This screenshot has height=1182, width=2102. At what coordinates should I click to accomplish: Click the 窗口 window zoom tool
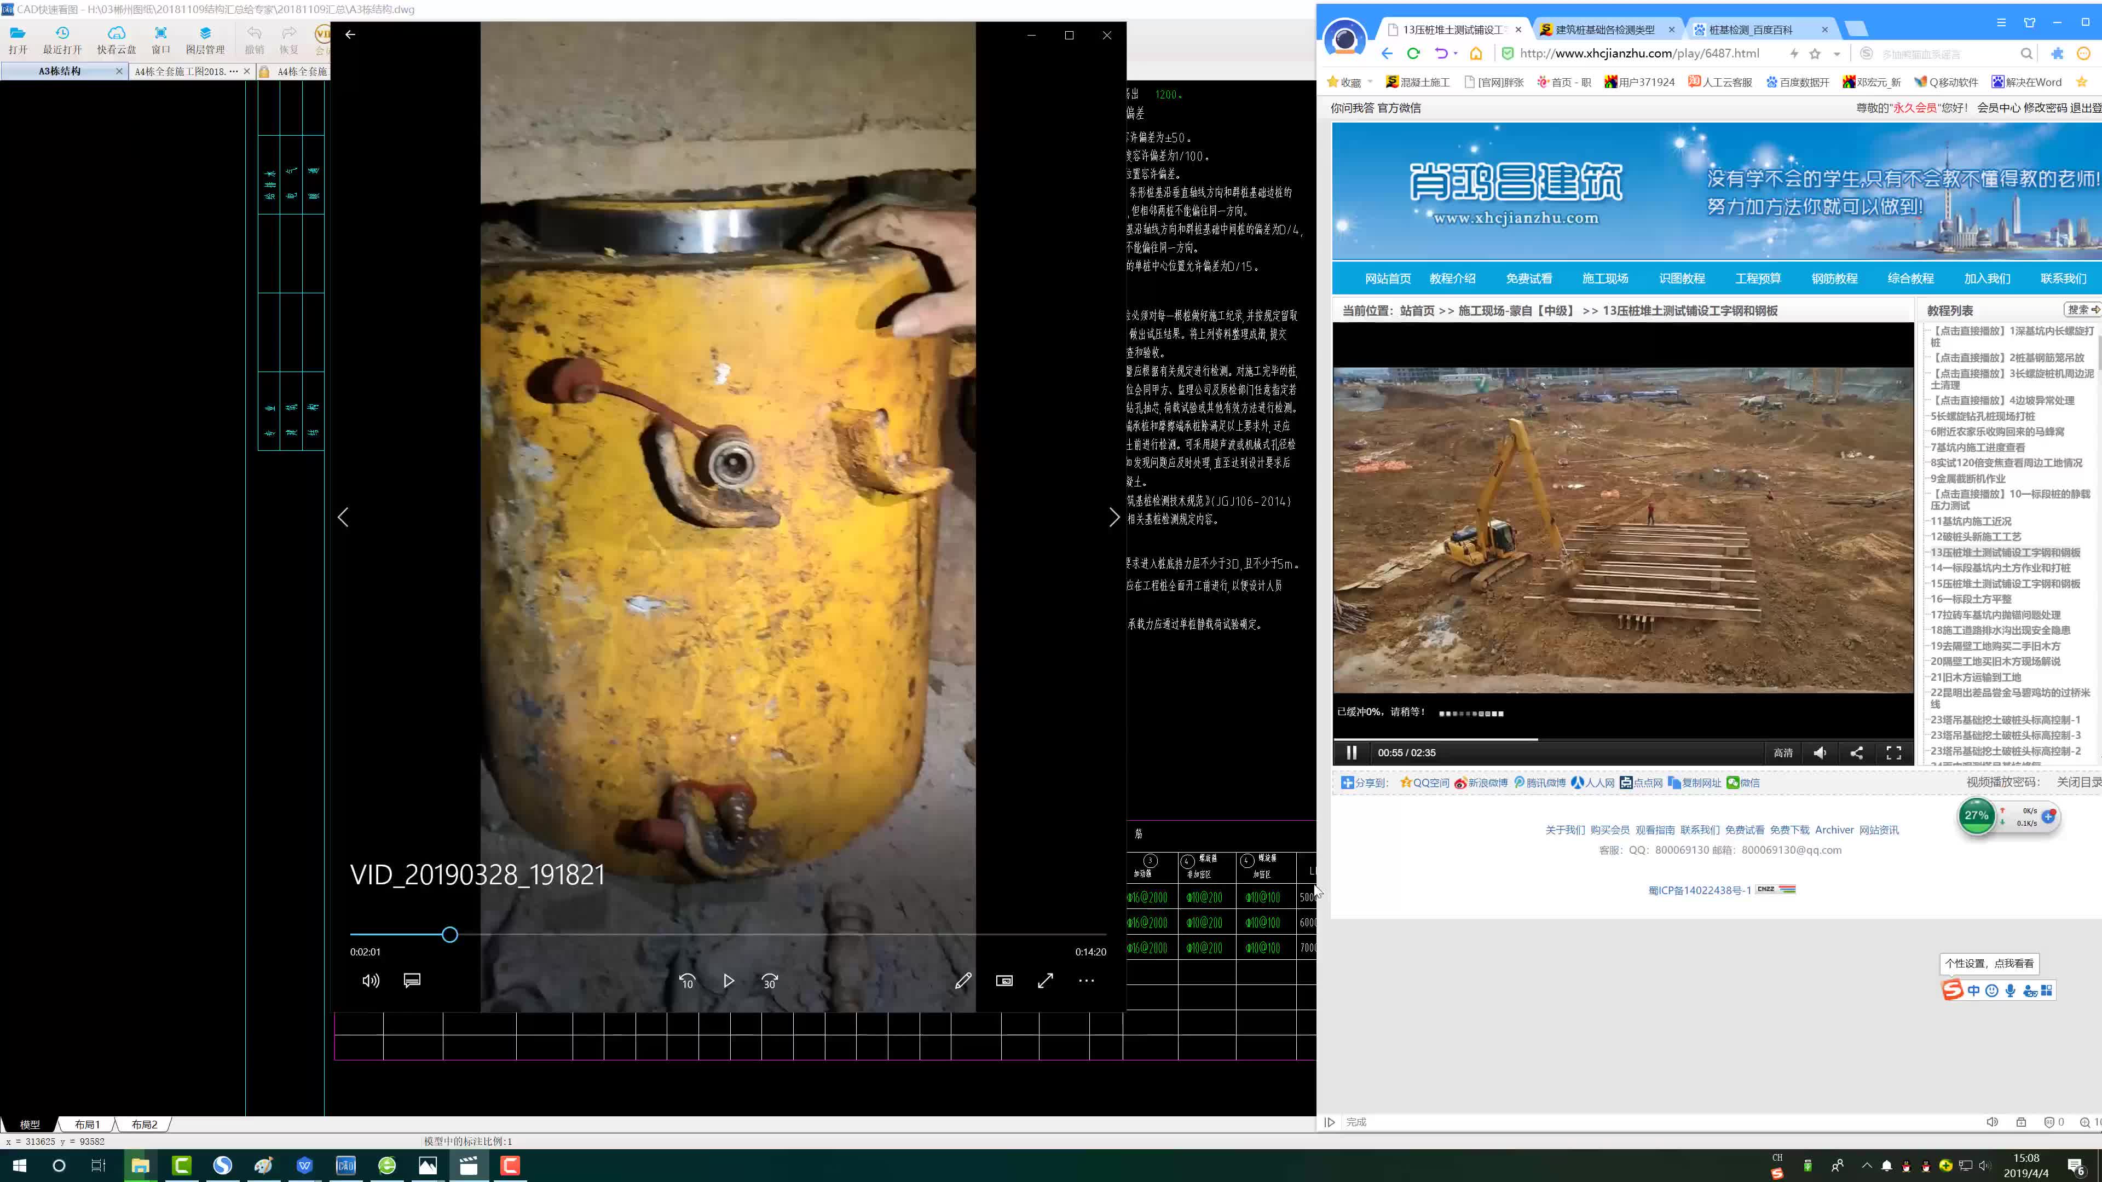(x=161, y=40)
